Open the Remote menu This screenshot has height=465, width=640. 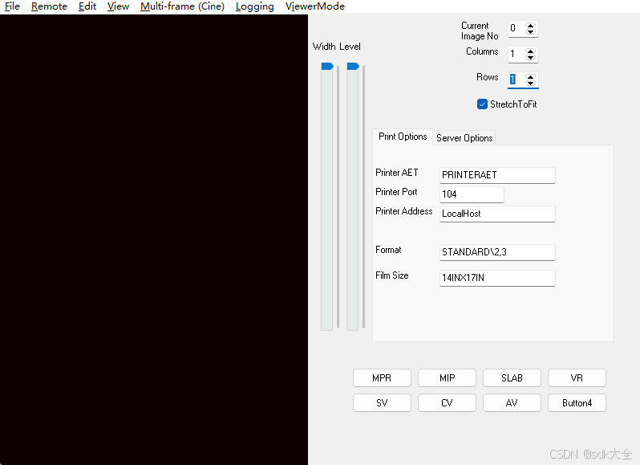[x=49, y=6]
